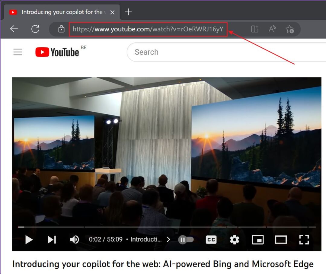Reload the page with the refresh button
Image resolution: width=326 pixels, height=274 pixels.
35,29
